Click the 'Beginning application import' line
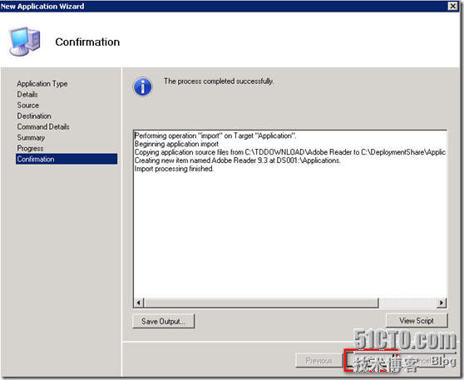The image size is (464, 380). (x=176, y=144)
